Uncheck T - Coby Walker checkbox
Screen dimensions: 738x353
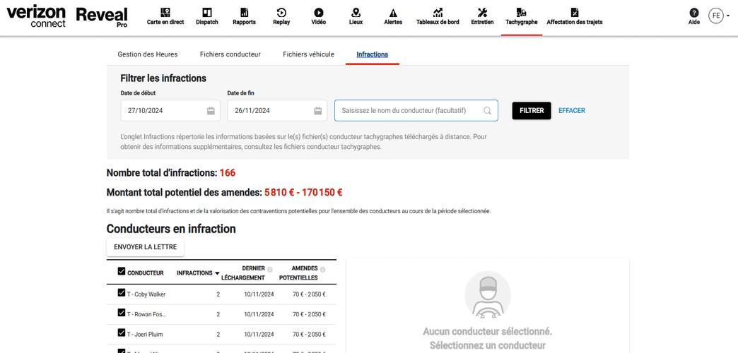coord(122,292)
